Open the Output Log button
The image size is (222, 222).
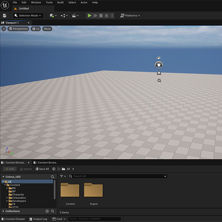(38, 219)
